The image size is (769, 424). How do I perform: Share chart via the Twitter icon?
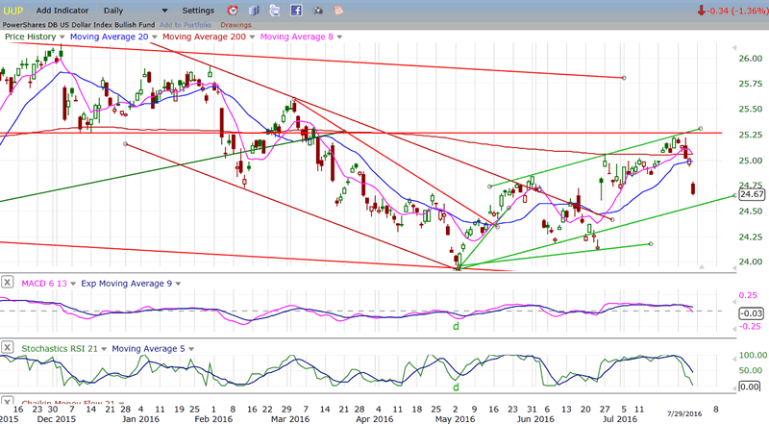[273, 10]
